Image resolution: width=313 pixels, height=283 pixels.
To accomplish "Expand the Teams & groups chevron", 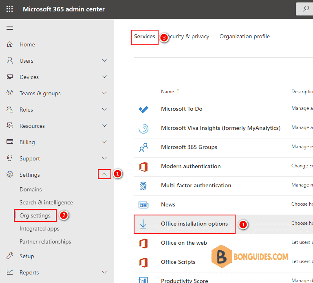I will click(104, 93).
